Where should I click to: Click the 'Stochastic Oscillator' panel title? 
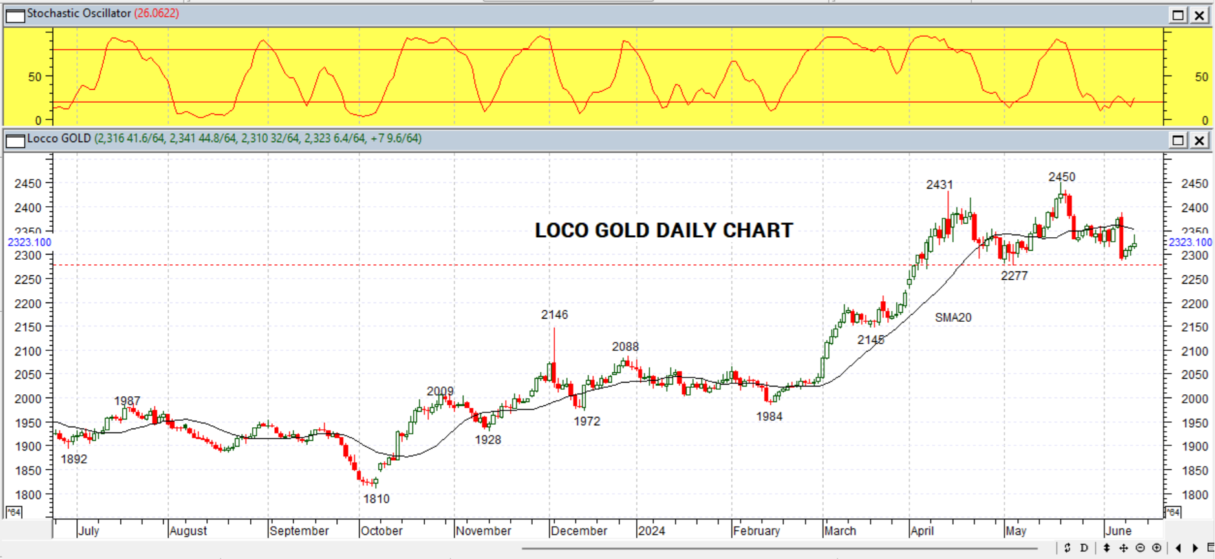79,14
